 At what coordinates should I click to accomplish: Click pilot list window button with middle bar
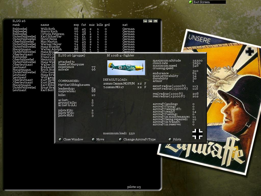click(150, 21)
